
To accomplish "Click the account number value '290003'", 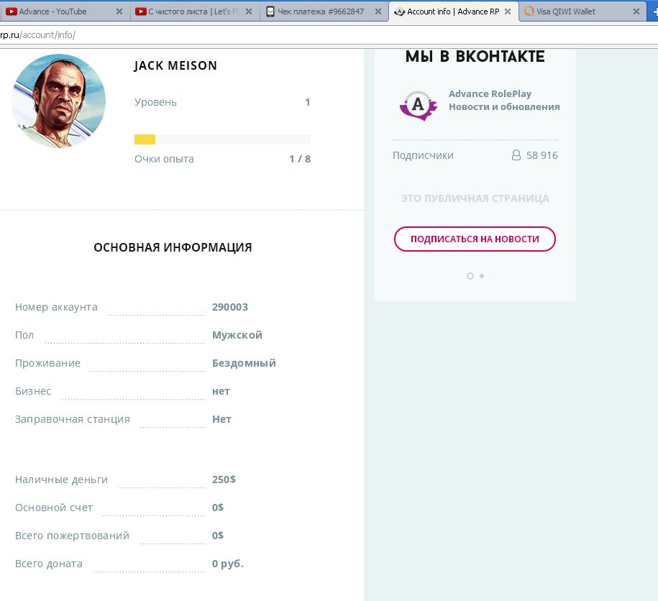I will (230, 307).
